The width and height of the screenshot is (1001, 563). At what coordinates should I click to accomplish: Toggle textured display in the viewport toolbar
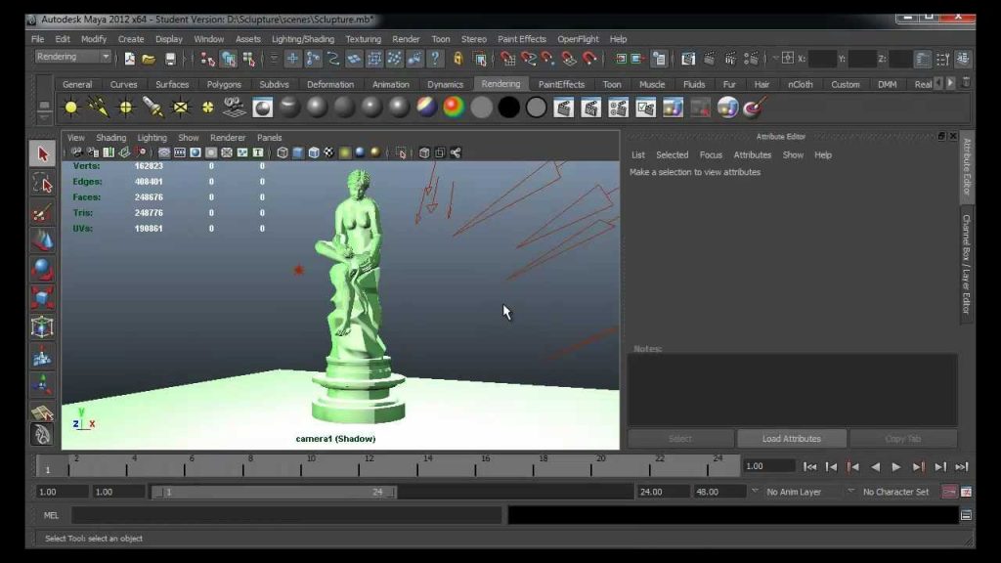(328, 152)
